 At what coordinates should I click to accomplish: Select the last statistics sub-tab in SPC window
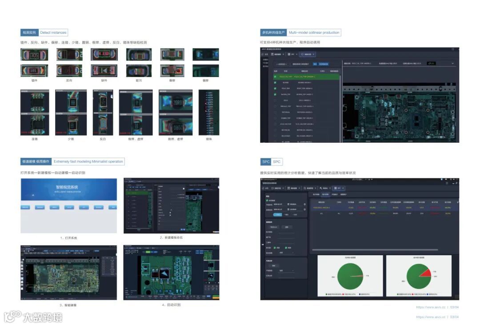[344, 194]
